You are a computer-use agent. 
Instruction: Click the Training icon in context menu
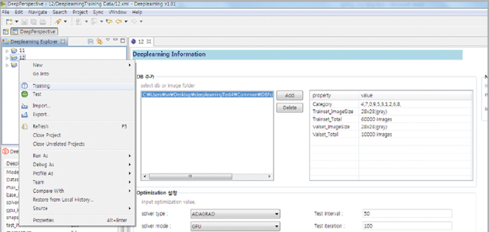click(x=25, y=86)
